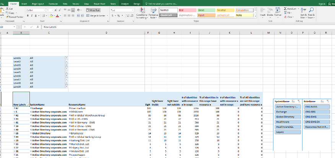Open the Row Labels filter dropdown
This screenshot has height=158, width=335.
point(28,105)
